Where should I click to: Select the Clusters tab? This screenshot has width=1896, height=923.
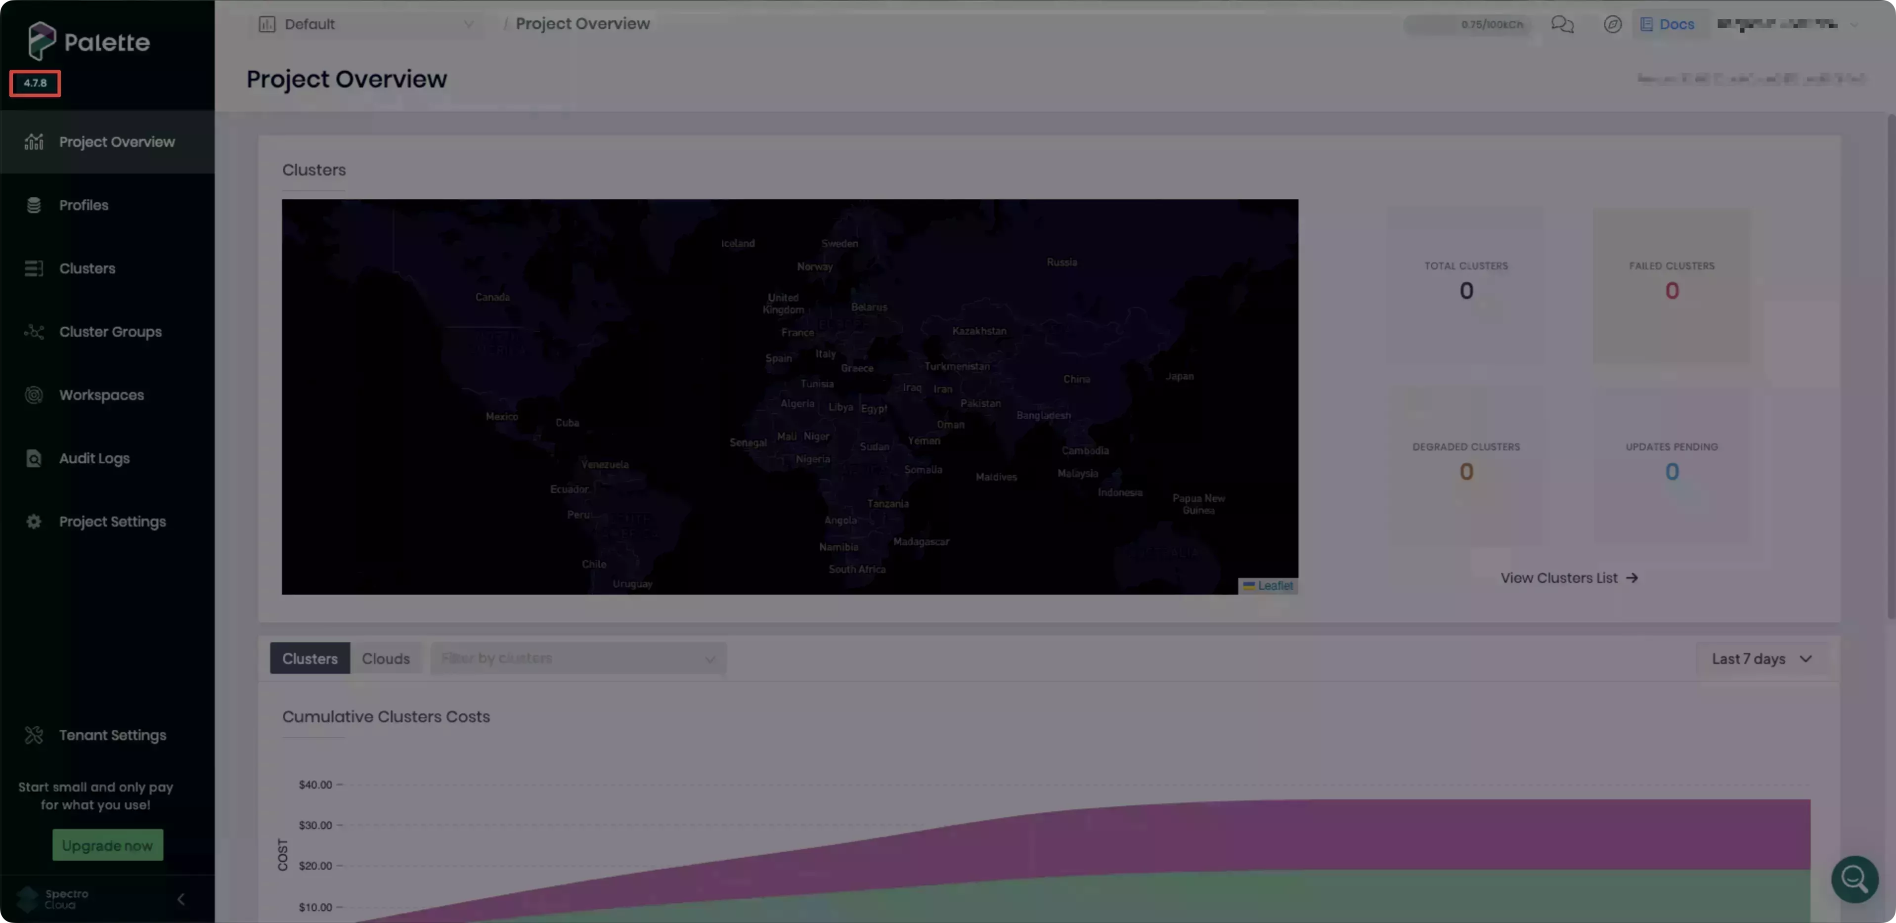tap(309, 658)
